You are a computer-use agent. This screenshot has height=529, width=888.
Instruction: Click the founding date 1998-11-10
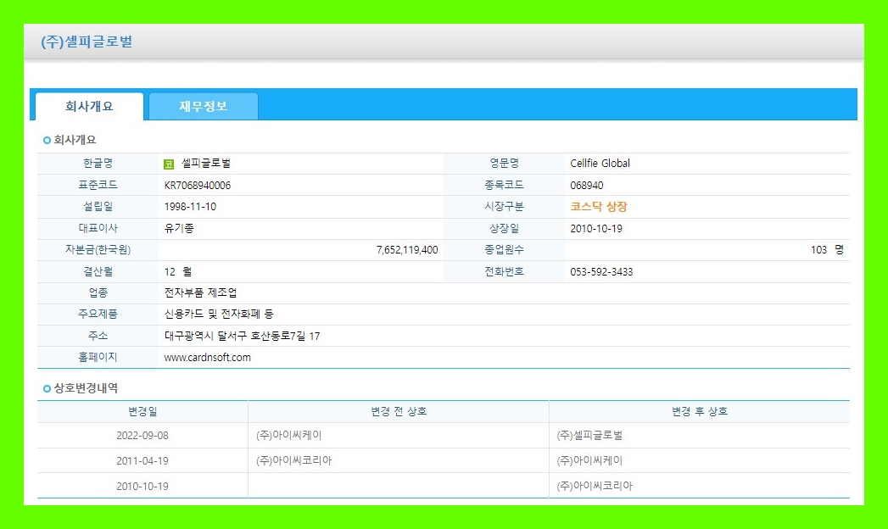coord(190,207)
